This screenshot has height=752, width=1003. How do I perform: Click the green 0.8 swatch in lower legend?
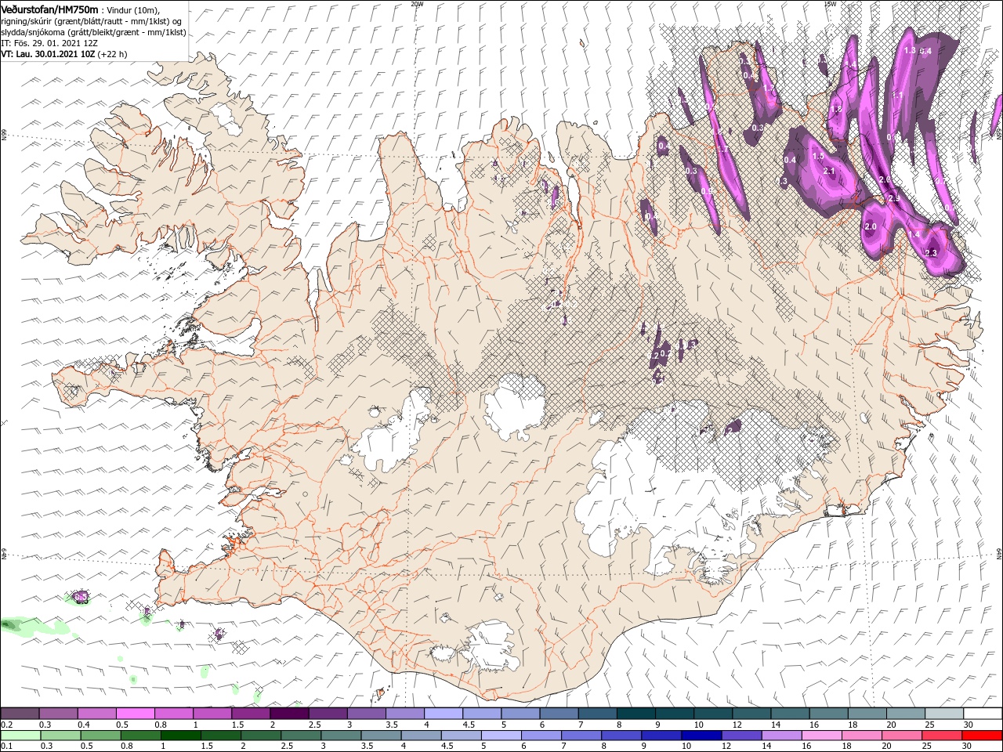tap(140, 736)
